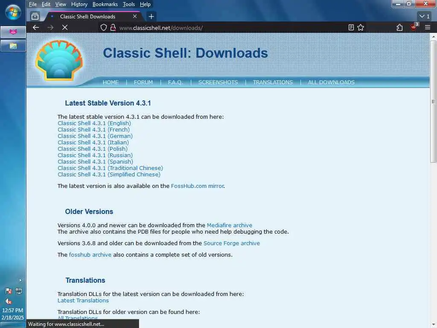Stop loading the page
This screenshot has height=328, width=437.
[x=65, y=27]
